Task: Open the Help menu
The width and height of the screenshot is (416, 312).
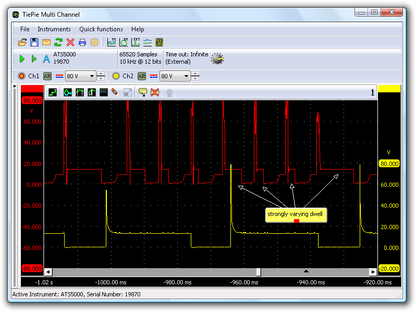Action: pos(138,29)
